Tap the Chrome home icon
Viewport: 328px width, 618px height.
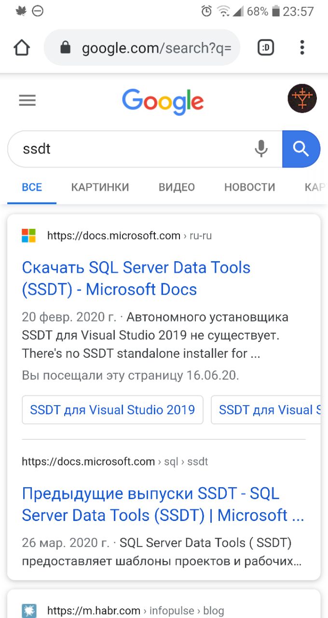tap(22, 47)
